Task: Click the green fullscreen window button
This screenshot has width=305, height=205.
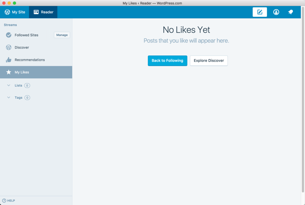Action: [14, 3]
